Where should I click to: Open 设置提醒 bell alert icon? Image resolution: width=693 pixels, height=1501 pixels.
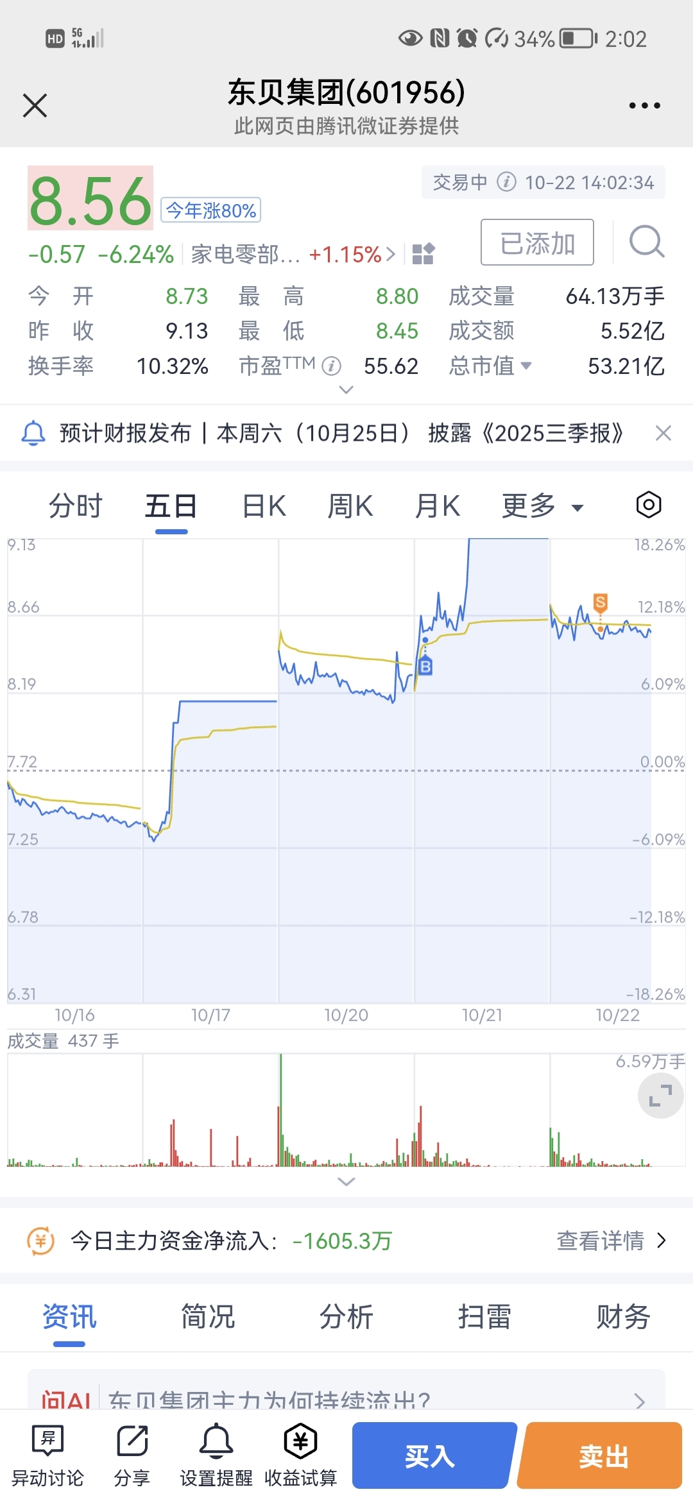(x=216, y=1456)
